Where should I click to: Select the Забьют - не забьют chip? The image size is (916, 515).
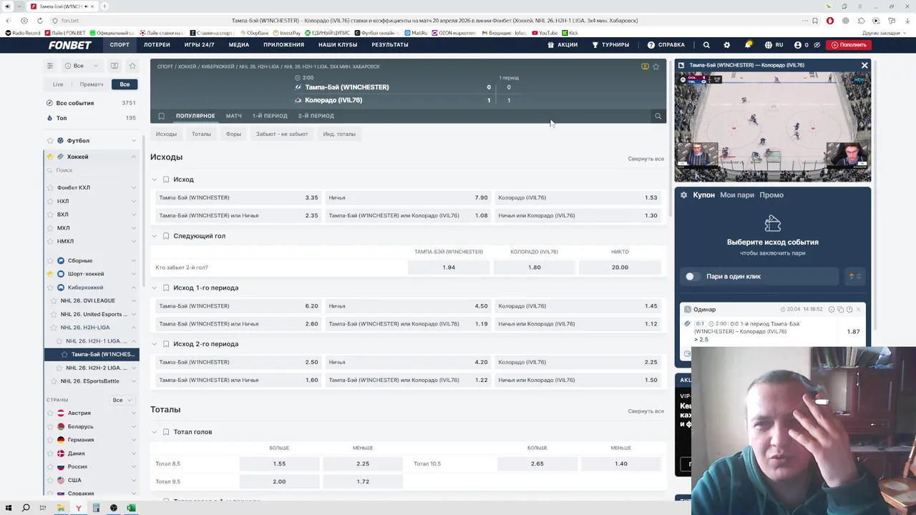point(282,134)
